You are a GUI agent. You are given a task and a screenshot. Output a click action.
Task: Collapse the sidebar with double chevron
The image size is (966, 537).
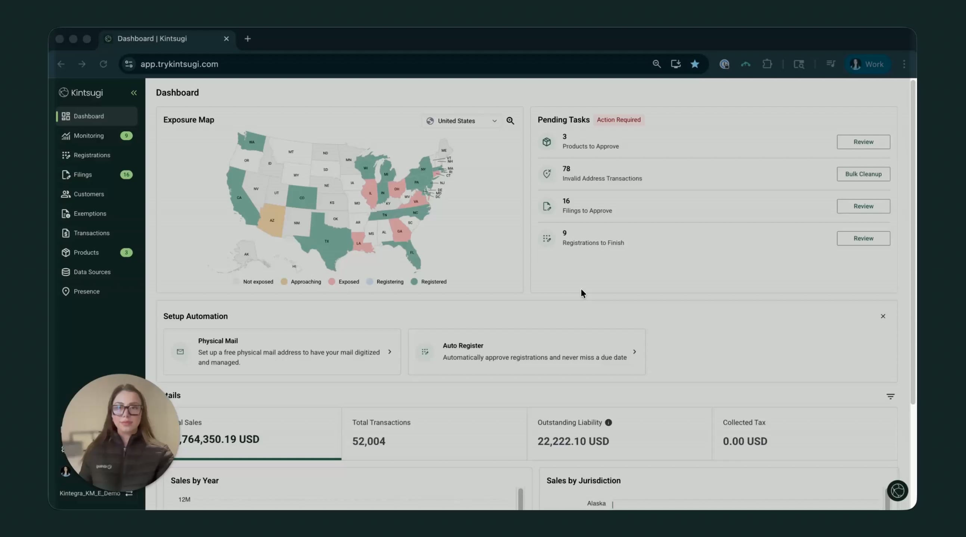click(133, 92)
